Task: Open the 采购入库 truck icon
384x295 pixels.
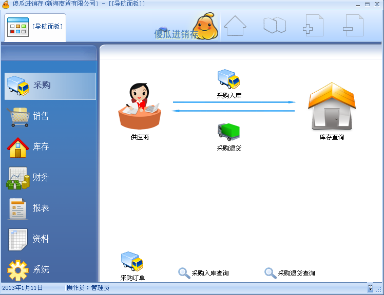Action: pyautogui.click(x=228, y=80)
